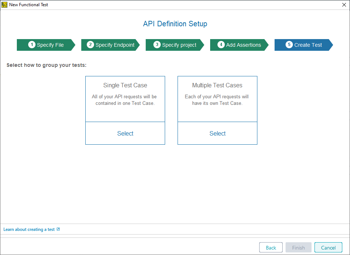The height and width of the screenshot is (255, 350).
Task: Click the application icon in the title bar
Action: 4,5
